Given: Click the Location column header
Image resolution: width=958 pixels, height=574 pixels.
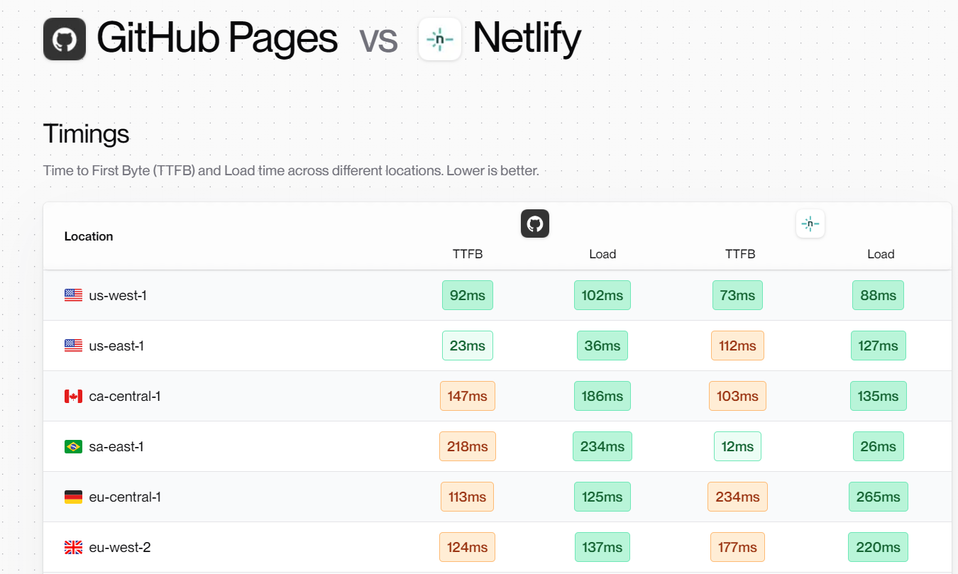Looking at the screenshot, I should point(89,236).
